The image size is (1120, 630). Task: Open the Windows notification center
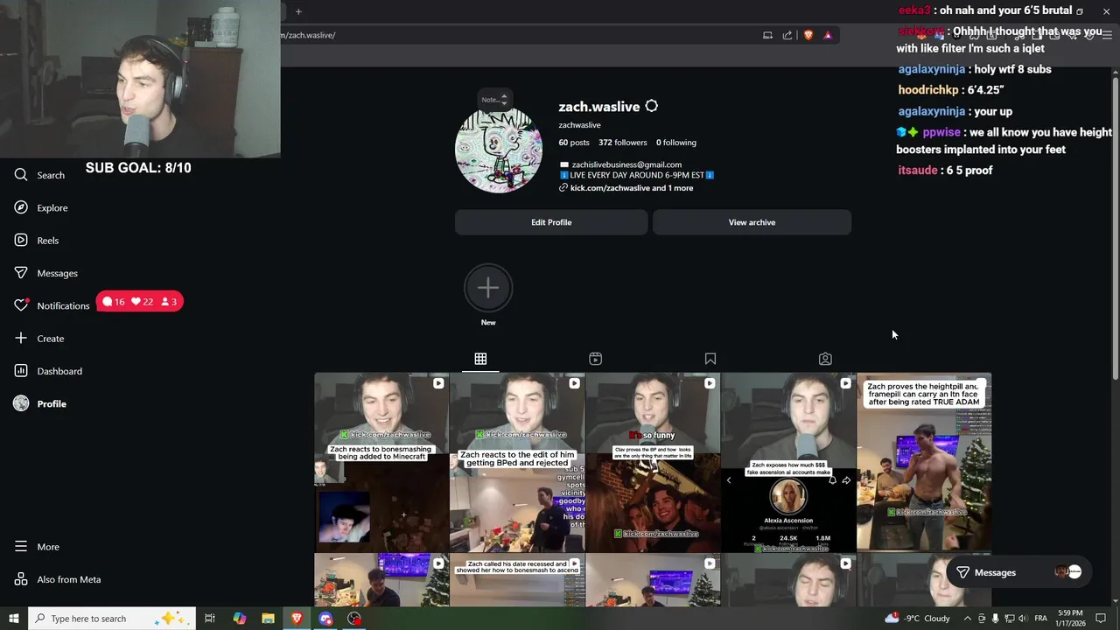click(x=1102, y=619)
